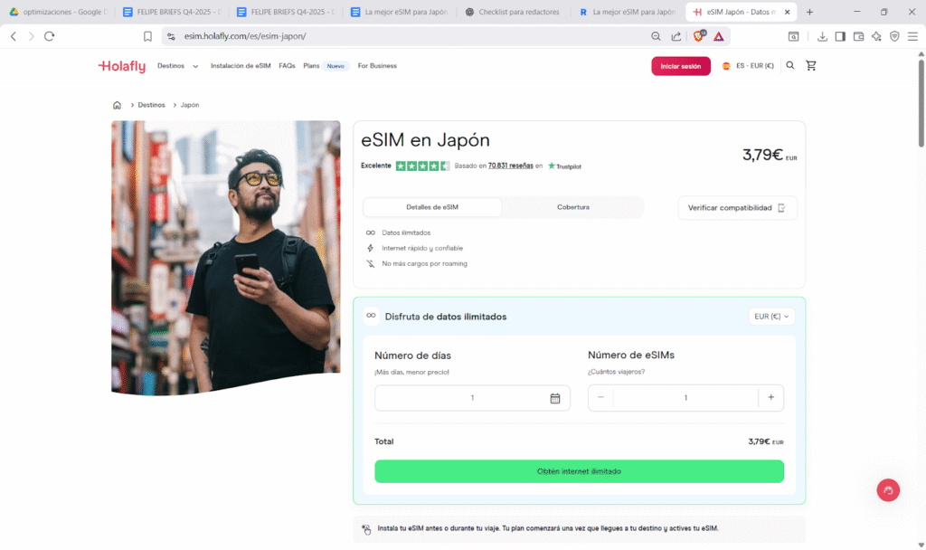The width and height of the screenshot is (926, 550).
Task: Open the browser downloads icon
Action: 822,36
